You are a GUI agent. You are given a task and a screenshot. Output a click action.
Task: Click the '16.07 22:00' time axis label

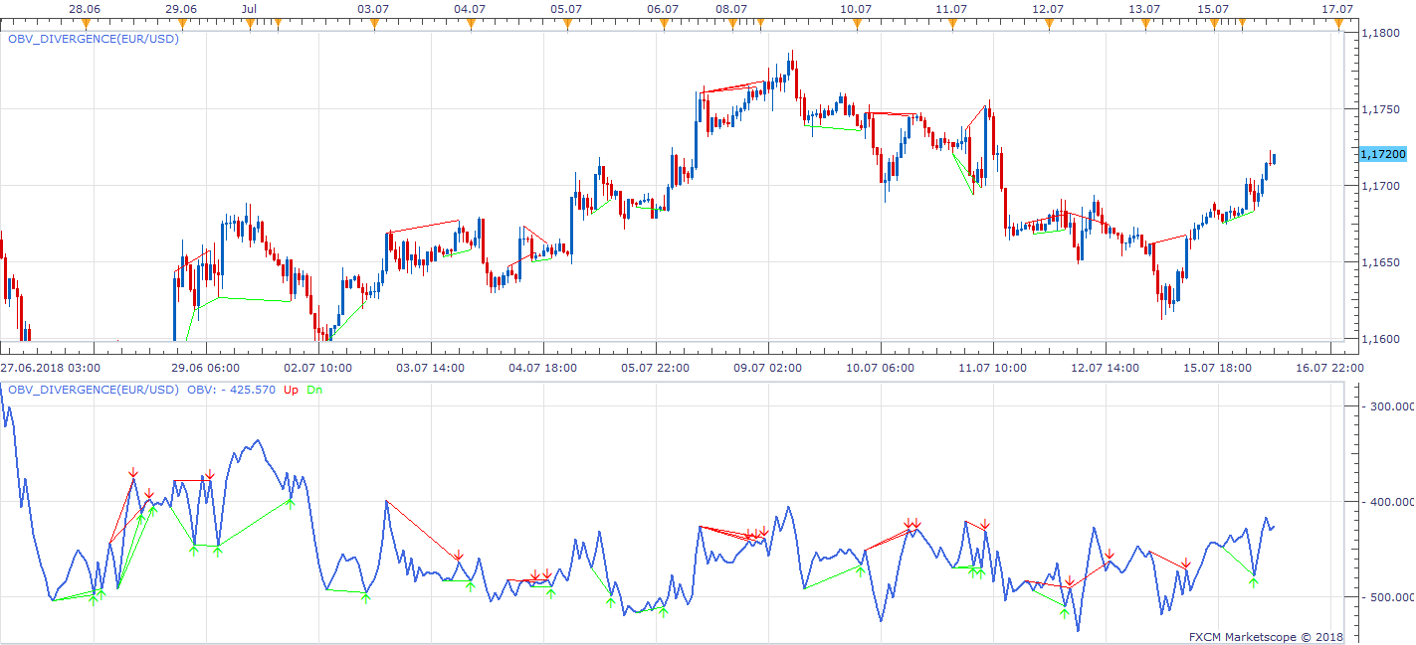pyautogui.click(x=1329, y=367)
